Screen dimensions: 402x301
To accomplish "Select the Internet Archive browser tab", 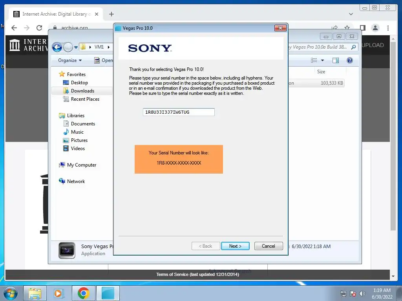I will [x=56, y=14].
